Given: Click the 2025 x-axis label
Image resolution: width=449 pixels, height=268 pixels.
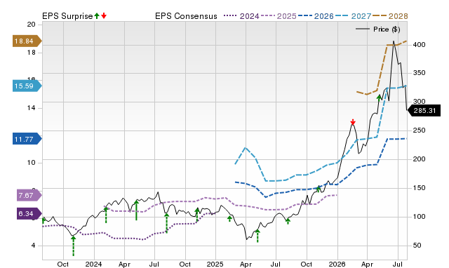Looking at the screenshot, I should tap(215, 264).
